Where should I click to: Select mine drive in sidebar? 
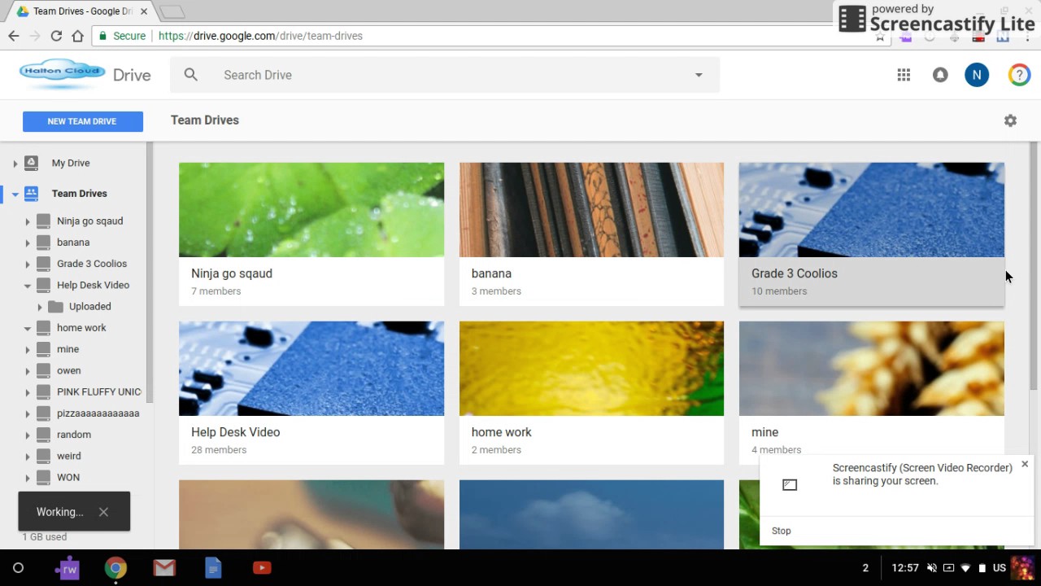click(x=68, y=349)
